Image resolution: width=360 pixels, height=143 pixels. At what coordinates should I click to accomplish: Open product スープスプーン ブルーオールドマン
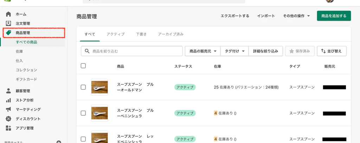(x=135, y=87)
